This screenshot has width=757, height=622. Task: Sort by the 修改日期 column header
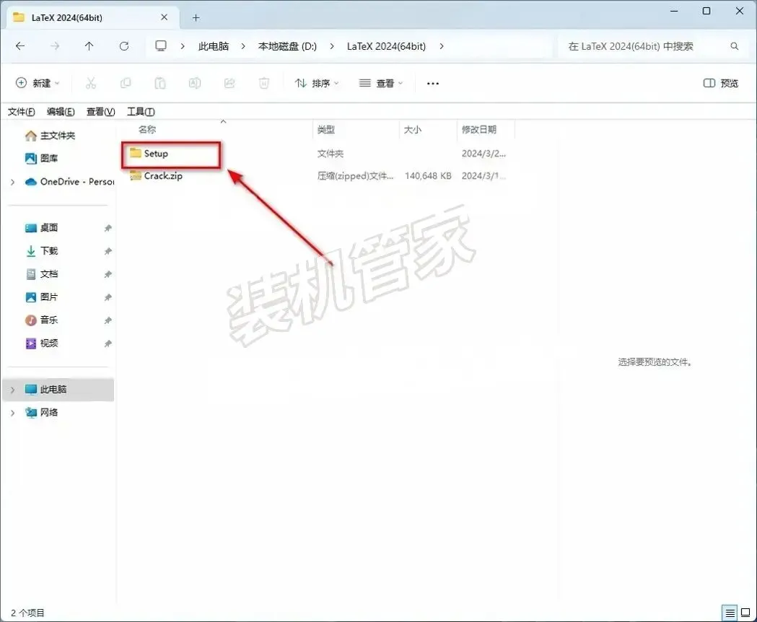[479, 129]
